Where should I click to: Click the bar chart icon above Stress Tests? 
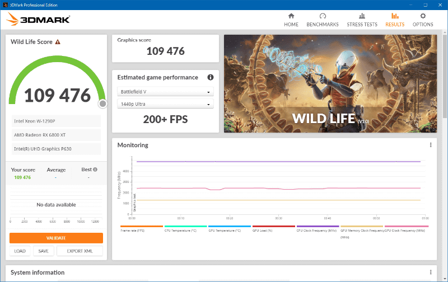[x=362, y=16]
